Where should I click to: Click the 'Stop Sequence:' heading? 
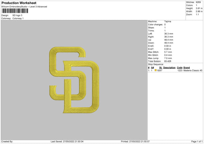156,65
